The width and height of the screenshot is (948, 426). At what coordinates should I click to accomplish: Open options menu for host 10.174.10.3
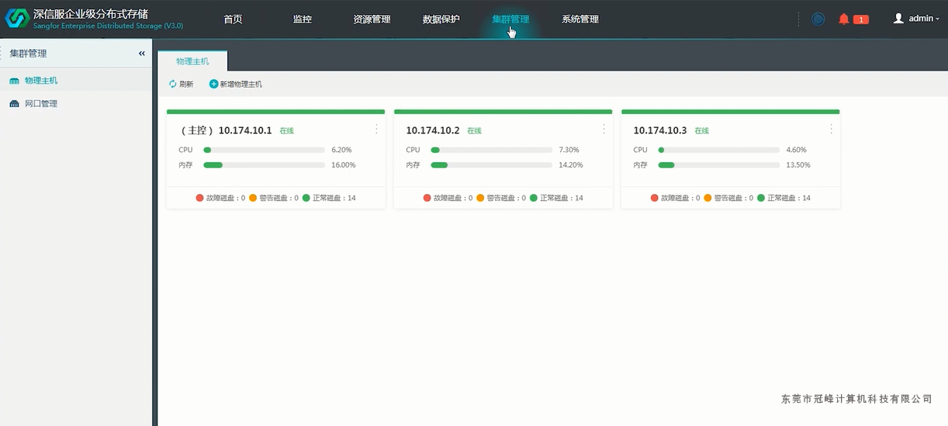point(831,129)
